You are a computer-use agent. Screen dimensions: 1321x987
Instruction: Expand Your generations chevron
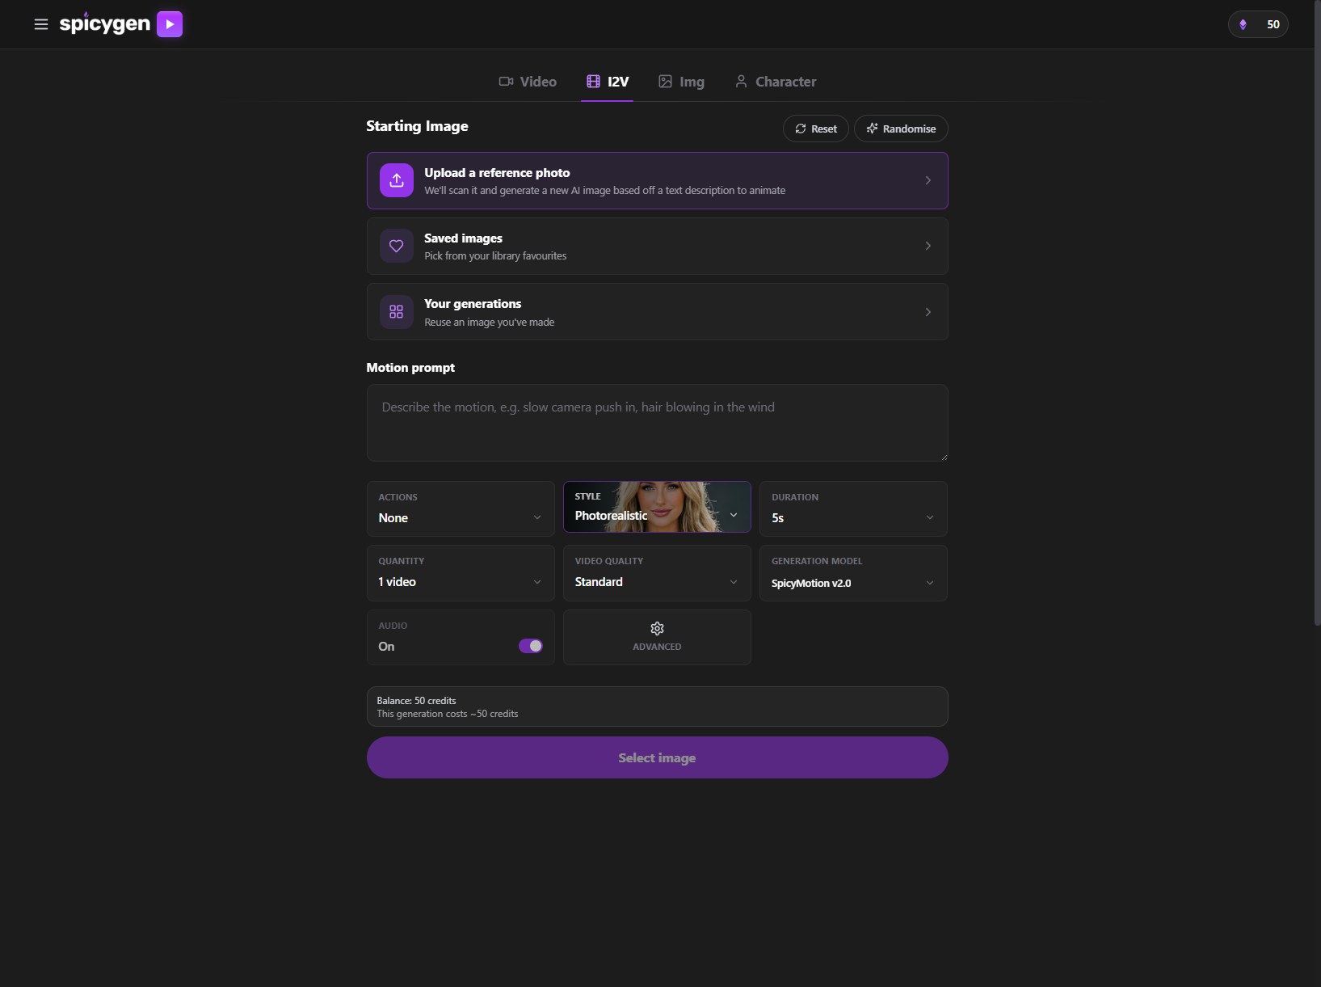pos(928,312)
